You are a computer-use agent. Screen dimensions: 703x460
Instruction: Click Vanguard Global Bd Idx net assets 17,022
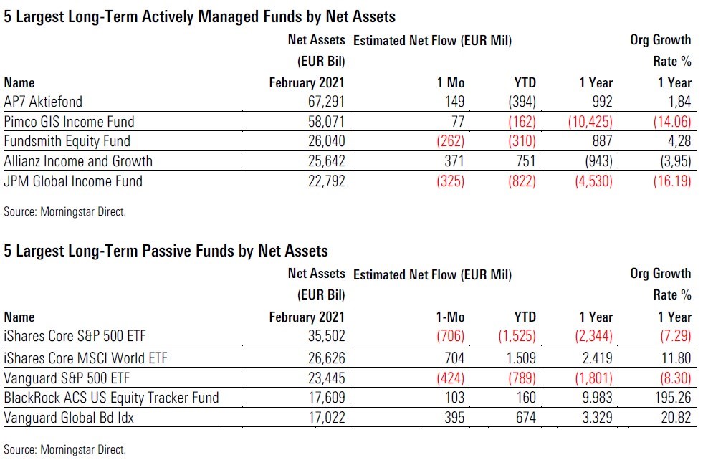click(323, 416)
